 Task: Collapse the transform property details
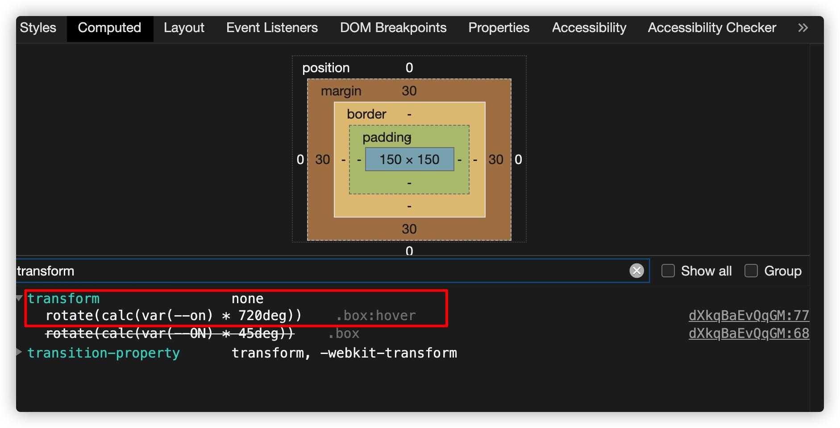19,298
